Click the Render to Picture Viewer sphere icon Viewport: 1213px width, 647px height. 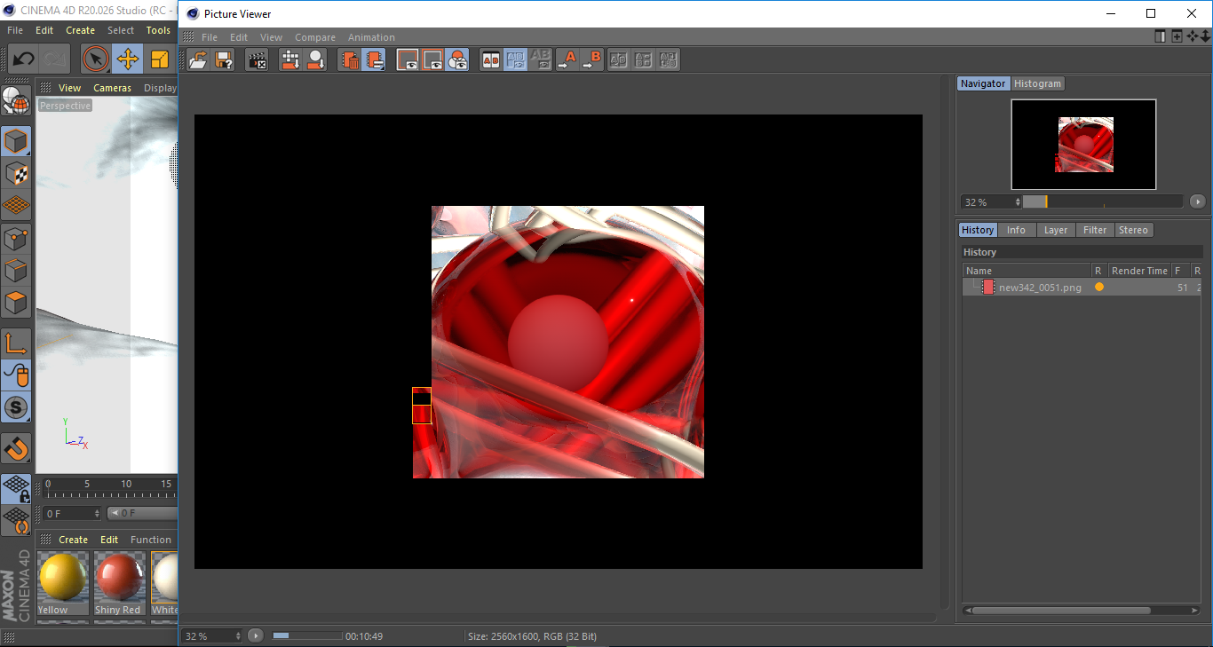(x=315, y=60)
